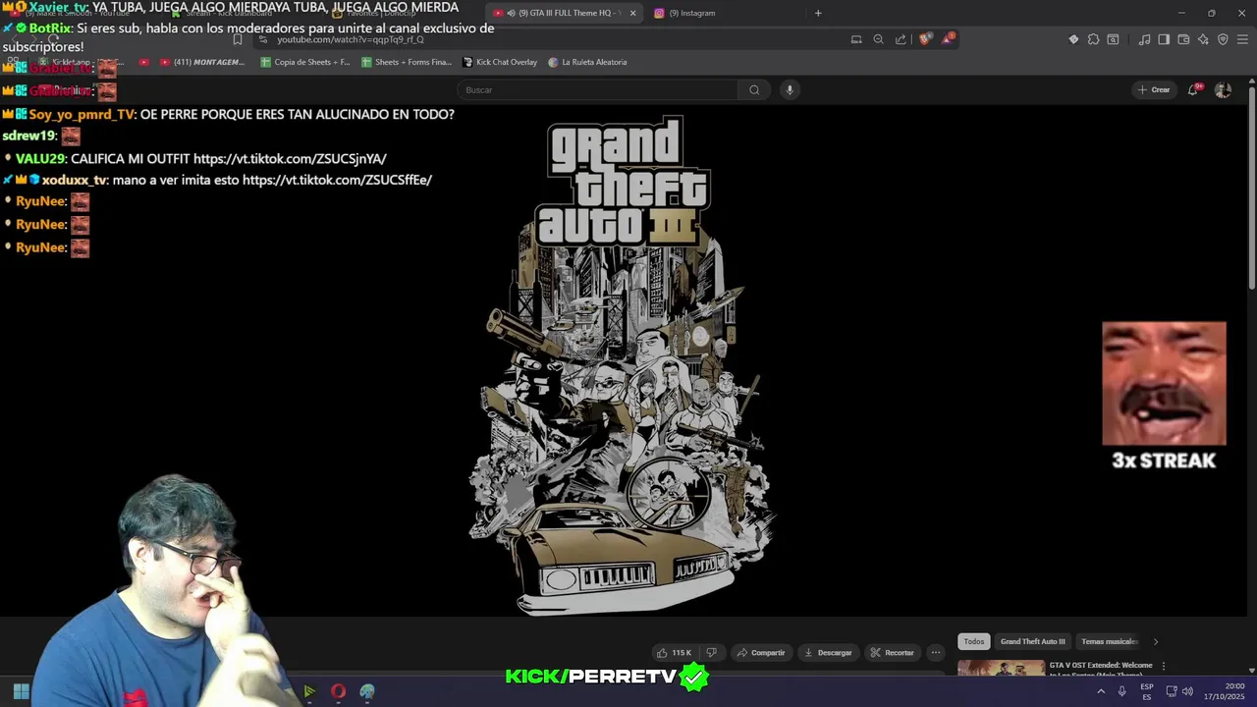Open the Windows Start button

(x=21, y=691)
